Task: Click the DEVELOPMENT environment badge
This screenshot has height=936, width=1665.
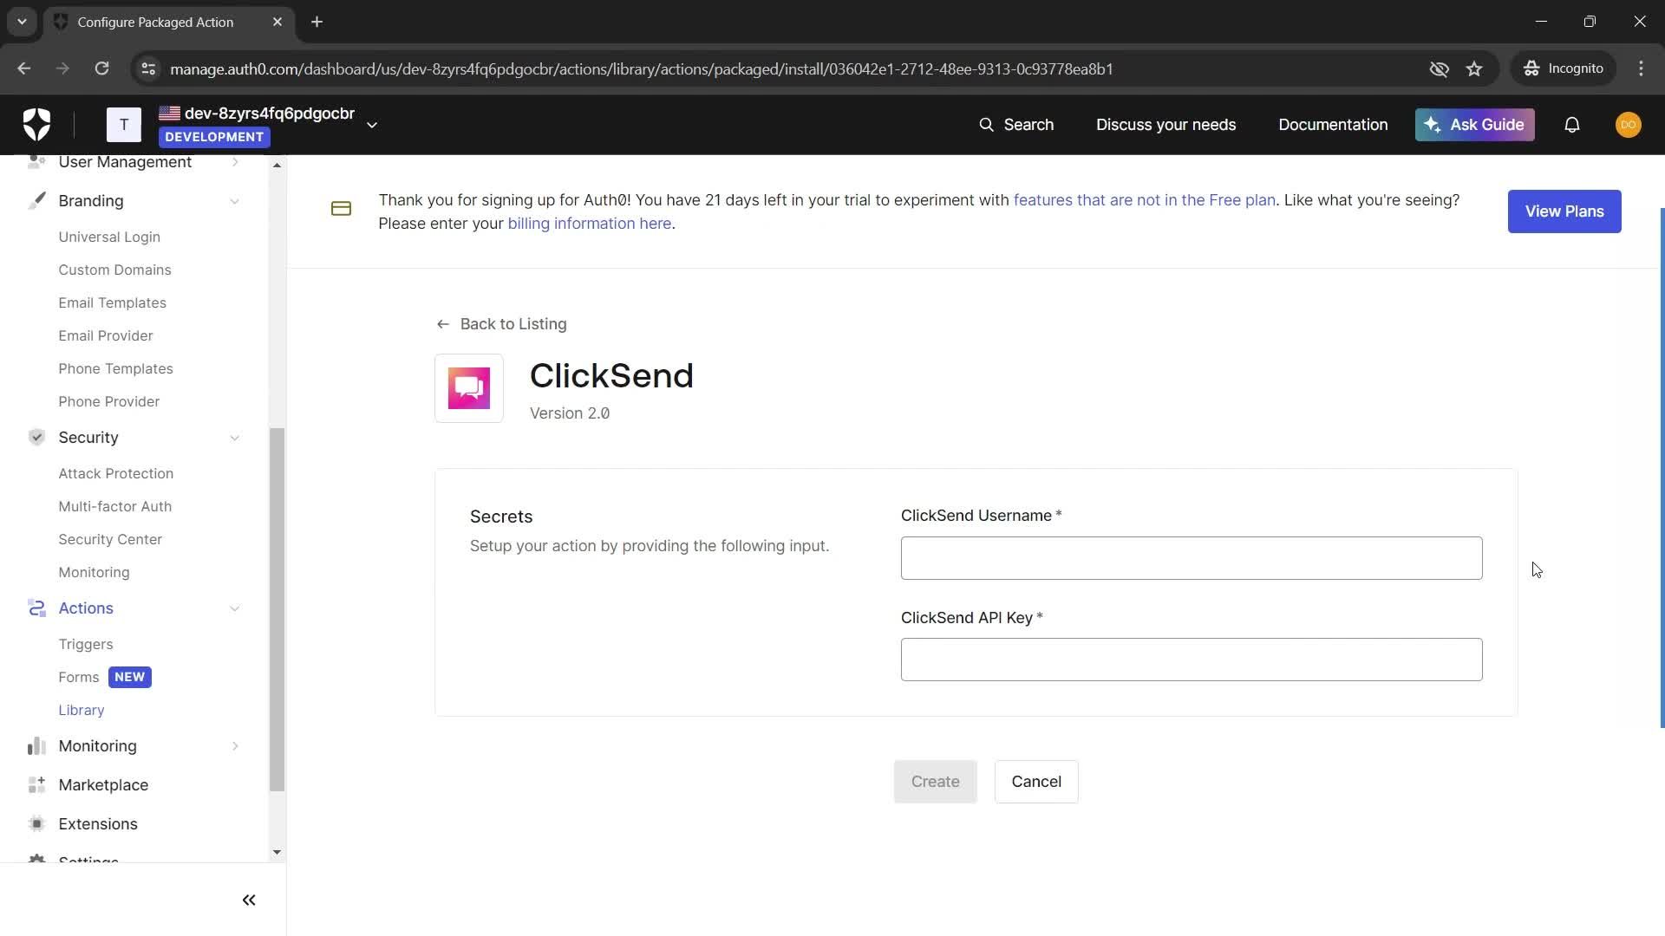Action: click(x=214, y=137)
